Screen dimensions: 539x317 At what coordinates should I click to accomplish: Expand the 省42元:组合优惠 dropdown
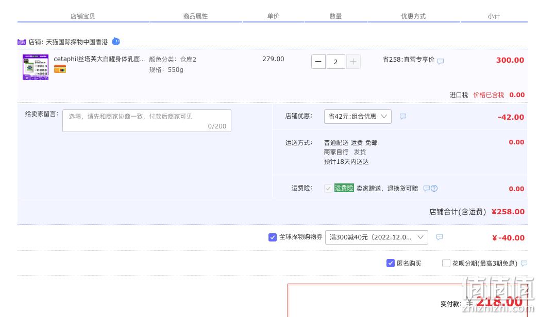pyautogui.click(x=358, y=117)
